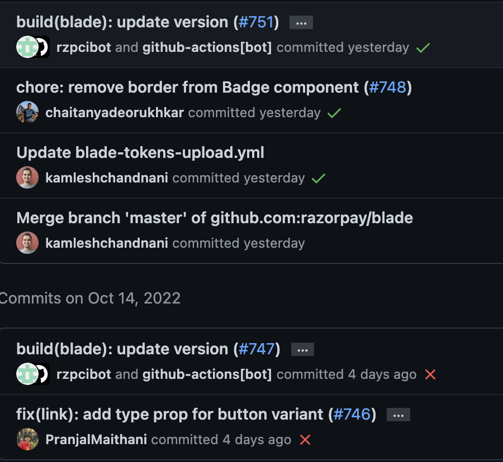Click the red X next to the fix(link) commit
Screen dimensions: 503x462
[x=305, y=440]
